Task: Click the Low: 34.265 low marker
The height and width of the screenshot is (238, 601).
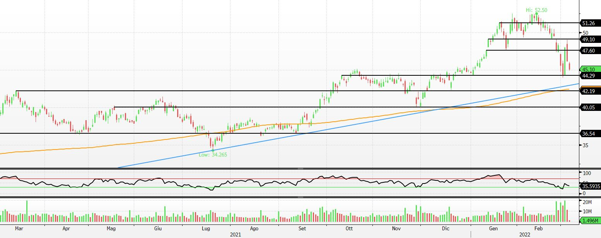Action: point(213,155)
